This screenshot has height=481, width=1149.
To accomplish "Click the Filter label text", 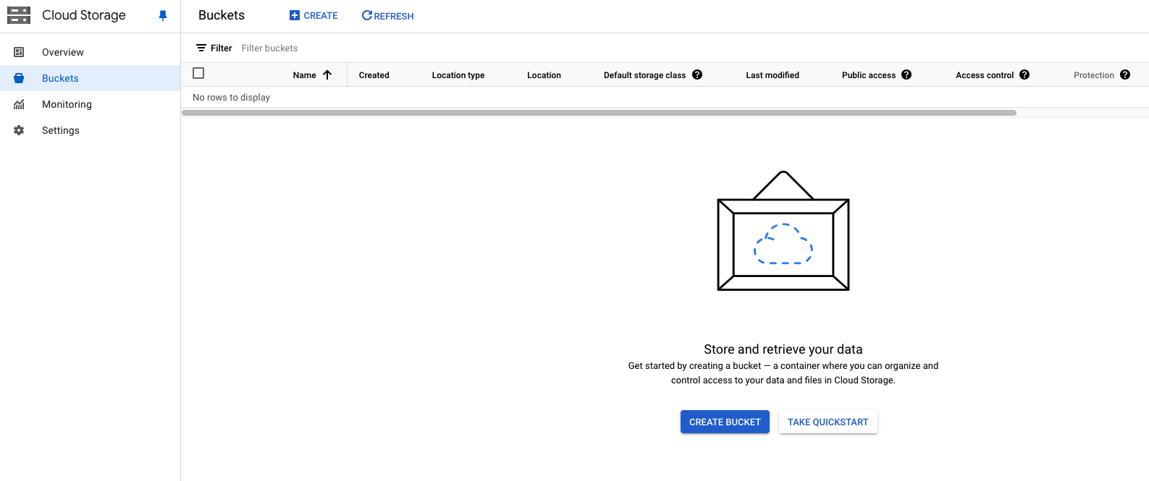I will coord(222,48).
